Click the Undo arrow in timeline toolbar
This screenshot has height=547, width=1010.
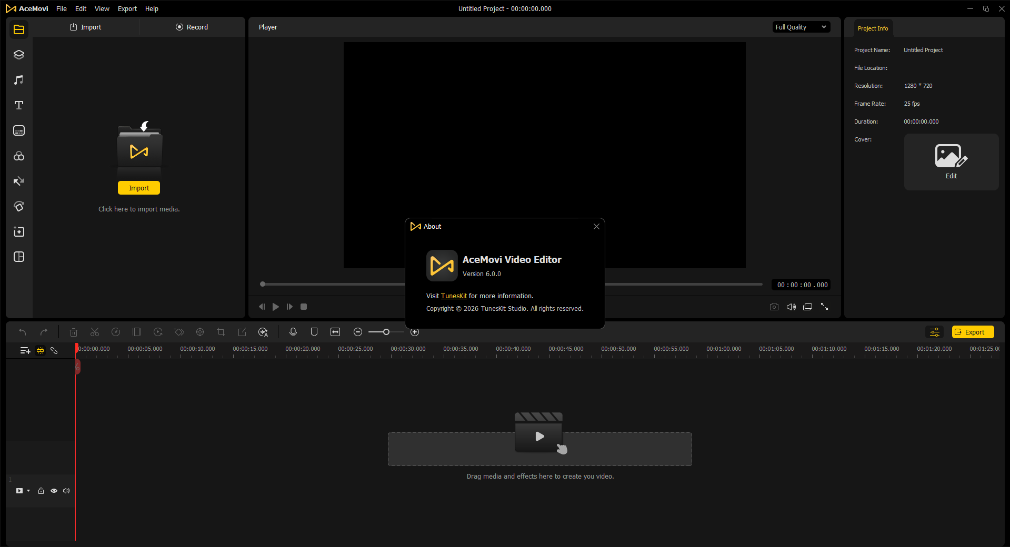pos(23,332)
